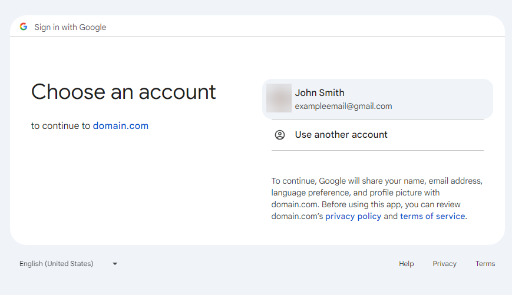Click the person icon beside Use another account
This screenshot has width=512, height=295.
pos(280,135)
